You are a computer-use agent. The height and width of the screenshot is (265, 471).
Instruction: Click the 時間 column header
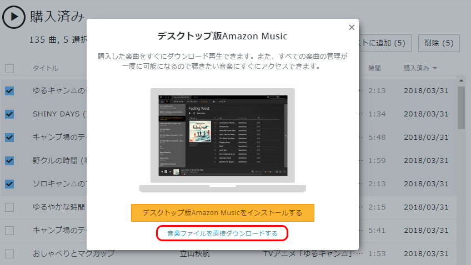tap(374, 68)
